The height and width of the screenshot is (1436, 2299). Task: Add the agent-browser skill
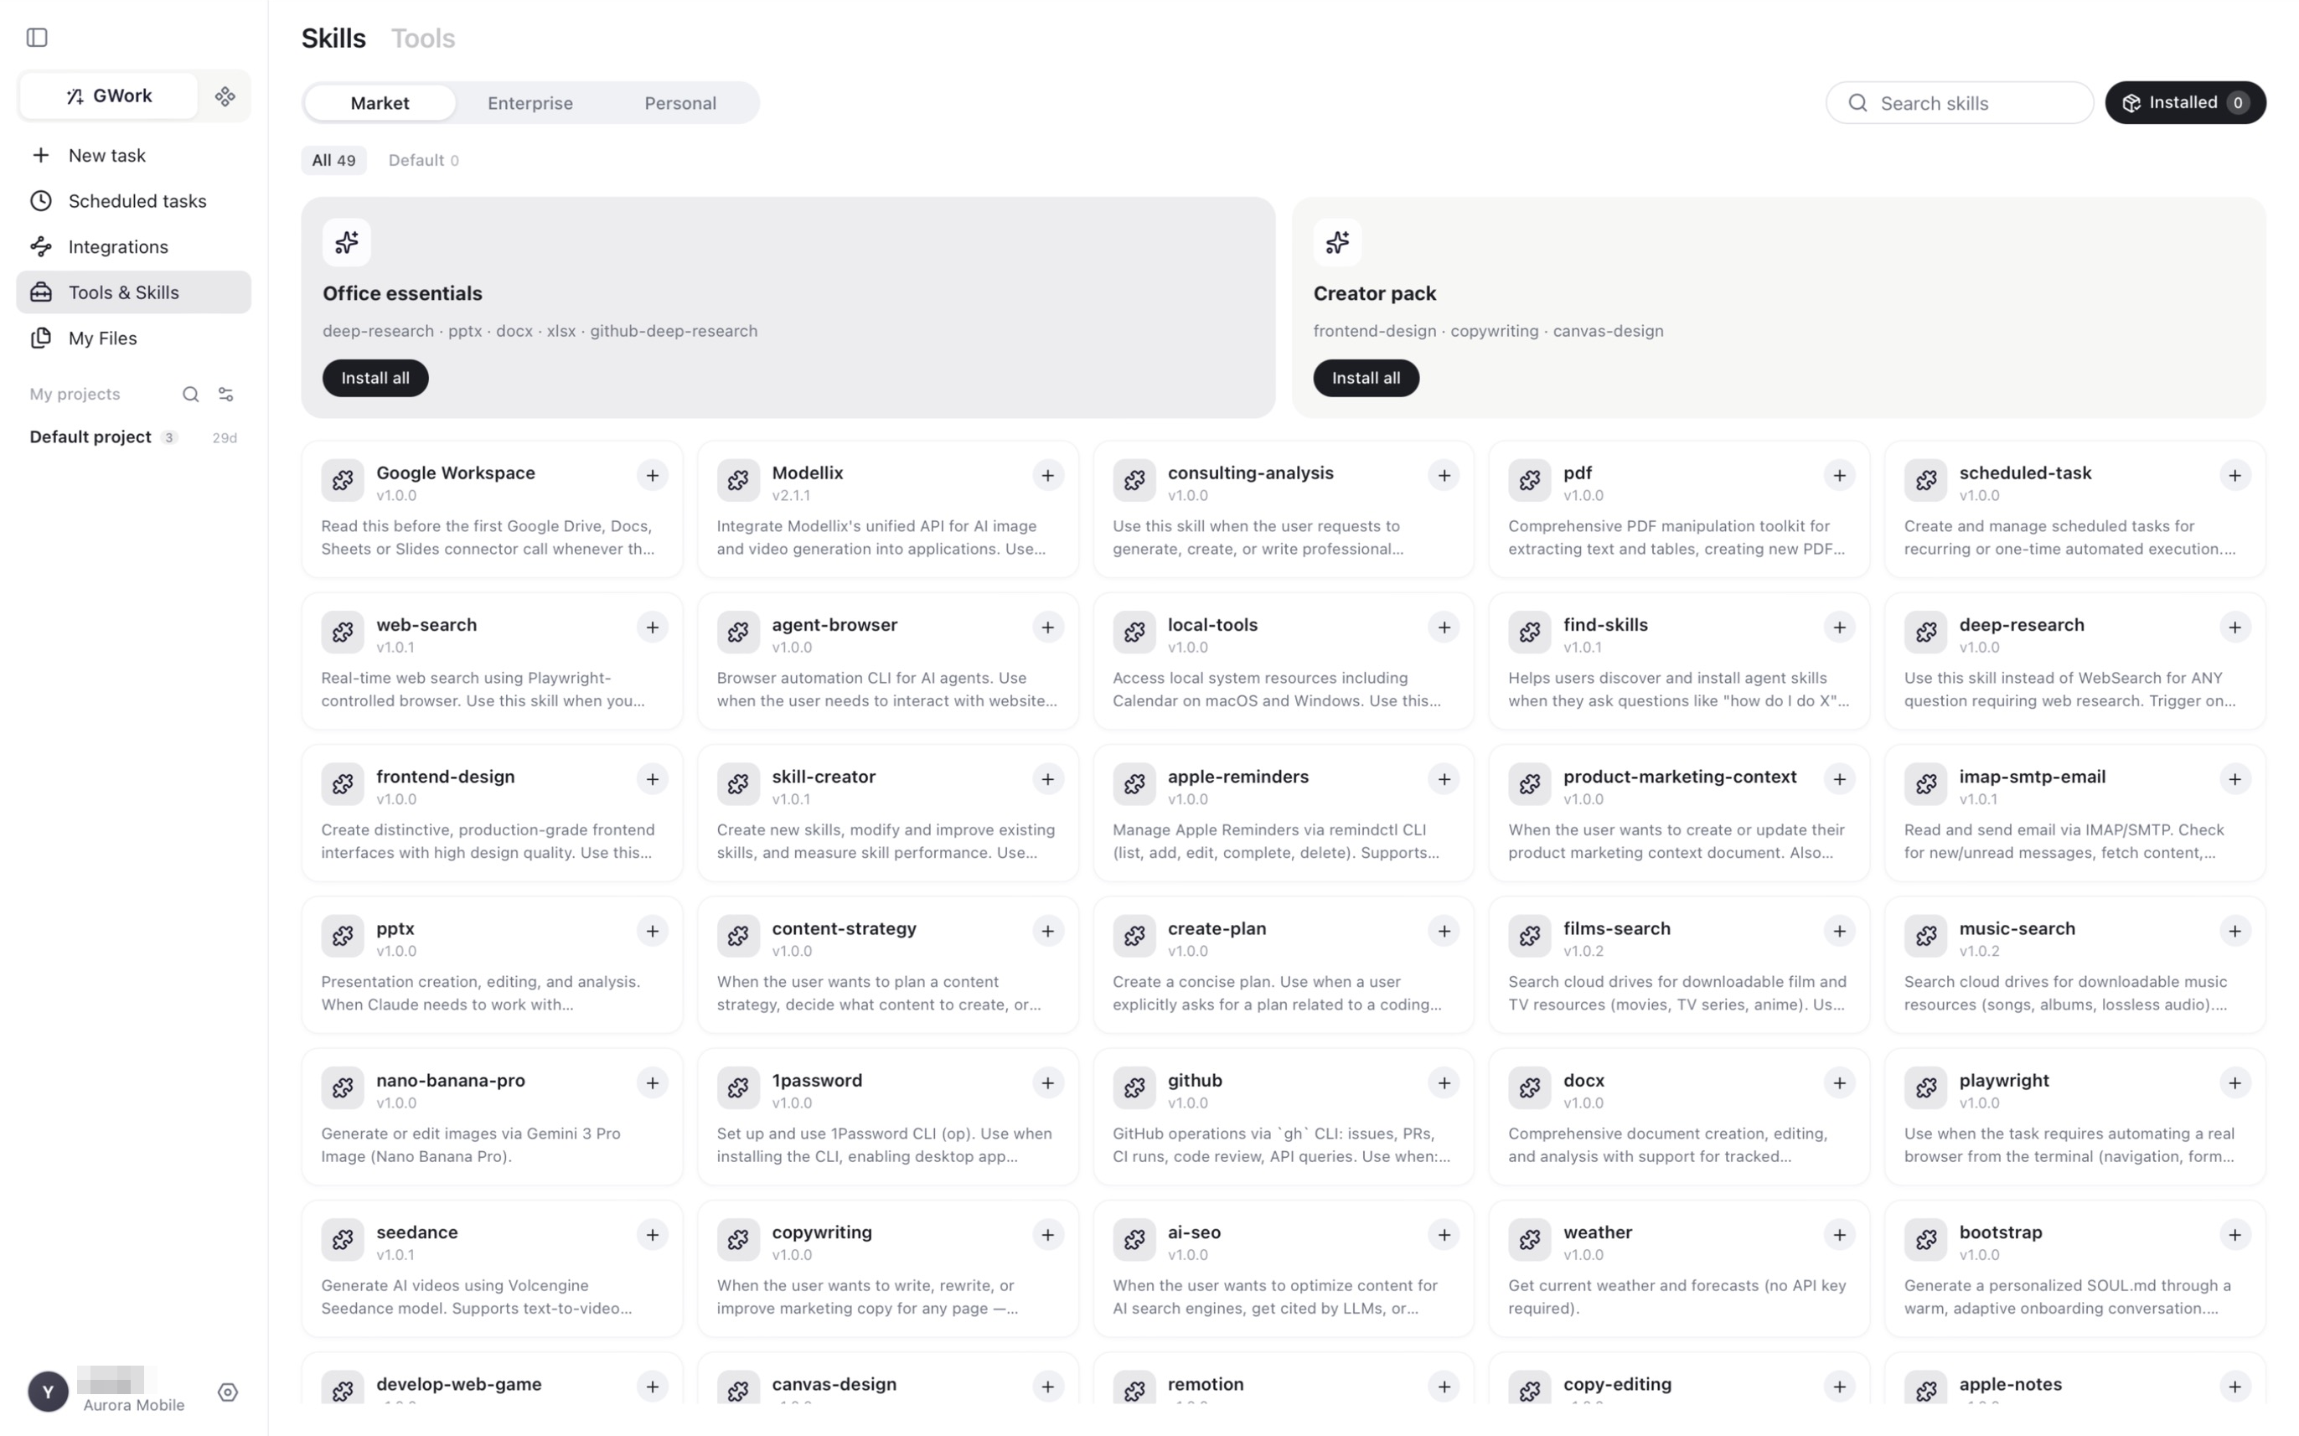pyautogui.click(x=1047, y=627)
